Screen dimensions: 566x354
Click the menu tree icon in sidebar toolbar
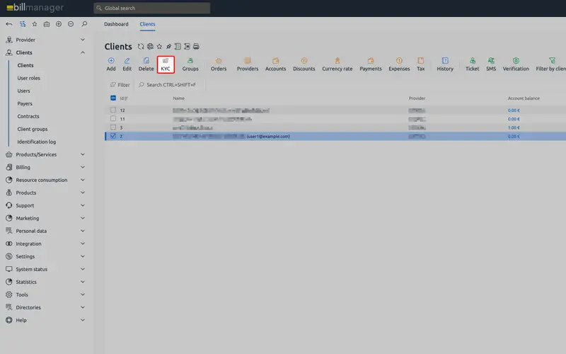(x=23, y=24)
